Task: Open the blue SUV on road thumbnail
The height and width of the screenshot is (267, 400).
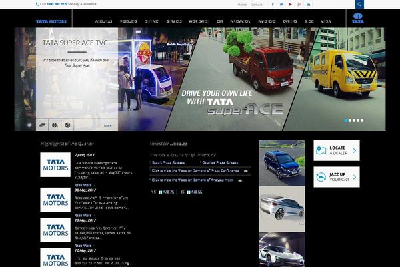Action: point(282,163)
